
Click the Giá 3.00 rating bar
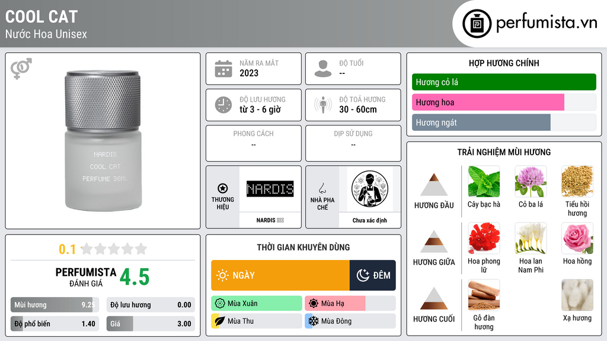(151, 324)
